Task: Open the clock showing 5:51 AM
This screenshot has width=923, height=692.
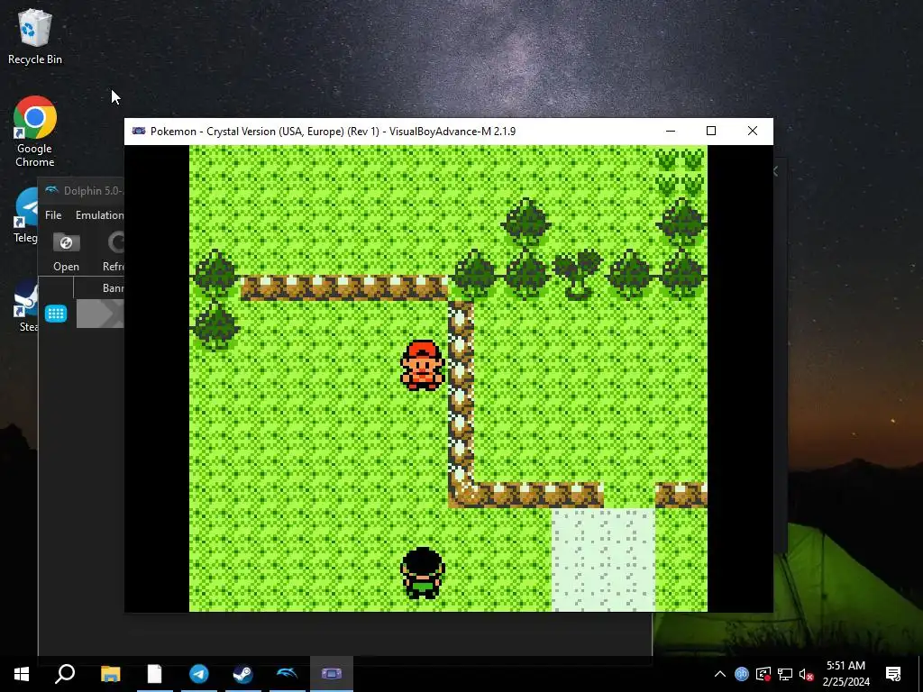Action: tap(845, 674)
